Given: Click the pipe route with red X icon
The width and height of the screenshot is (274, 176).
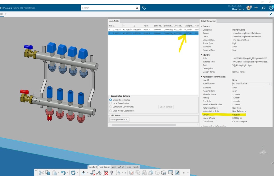Looking at the screenshot, I should pyautogui.click(x=92, y=173).
